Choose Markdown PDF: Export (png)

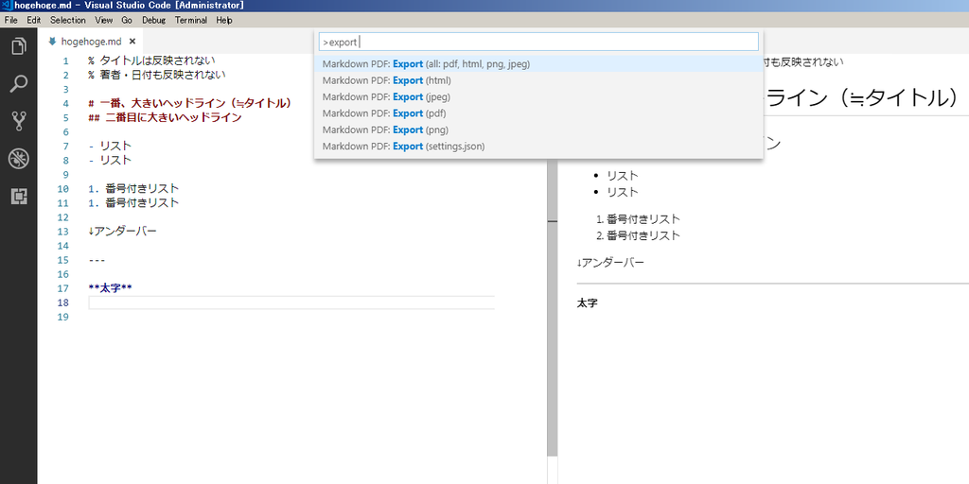pyautogui.click(x=538, y=130)
